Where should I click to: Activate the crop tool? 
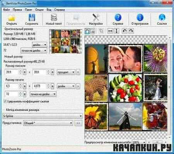(x=101, y=31)
